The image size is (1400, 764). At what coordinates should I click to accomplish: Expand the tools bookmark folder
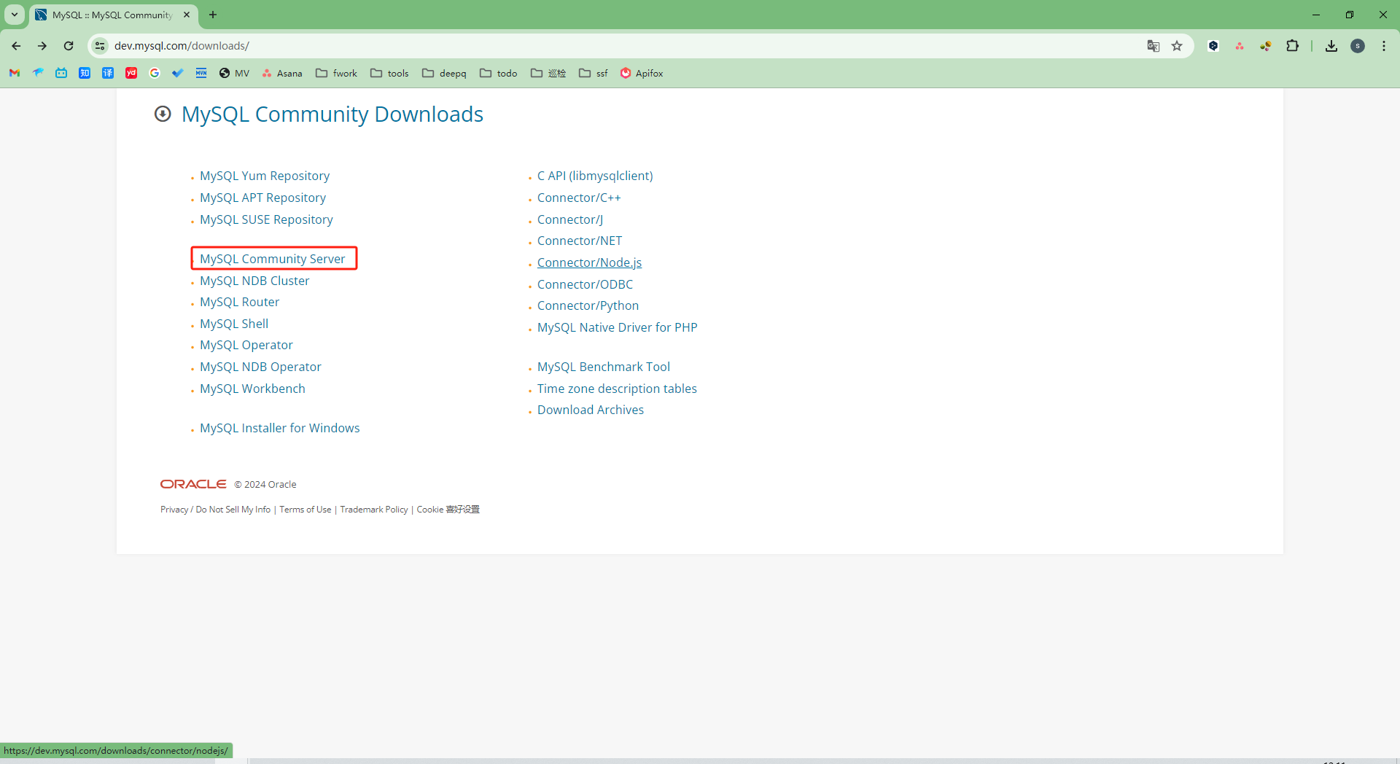(389, 73)
